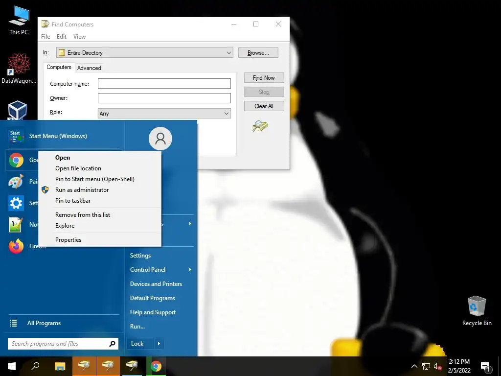Open This PC desktop icon
The image size is (501, 376).
point(19,21)
